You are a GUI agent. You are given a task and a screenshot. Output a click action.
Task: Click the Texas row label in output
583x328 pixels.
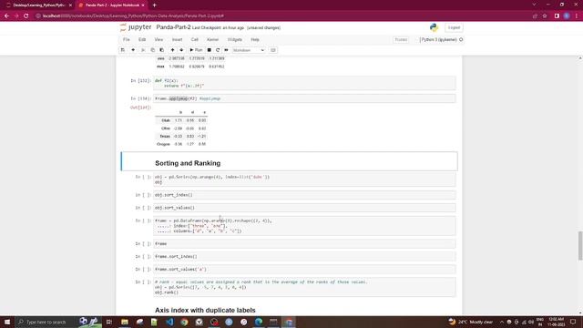point(165,136)
